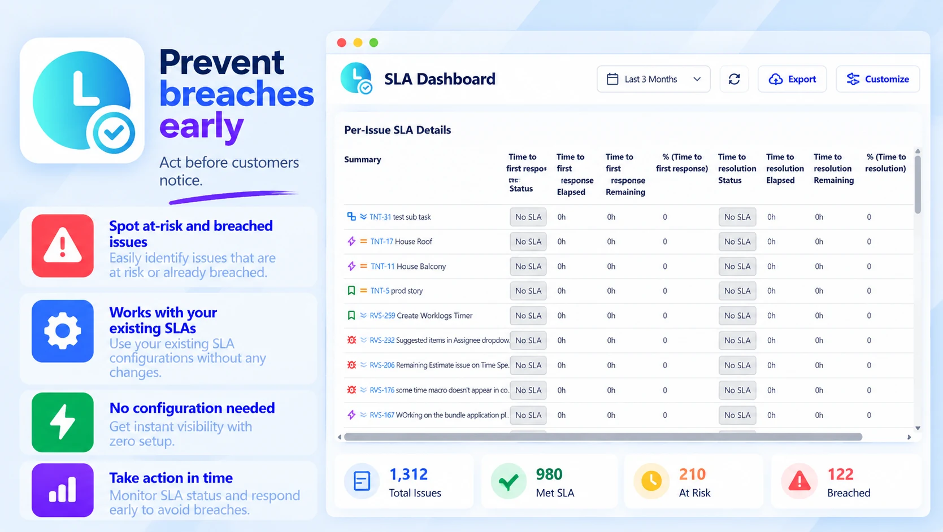Click the Breached warning triangle icon
Viewport: 943px width, 532px height.
tap(799, 481)
